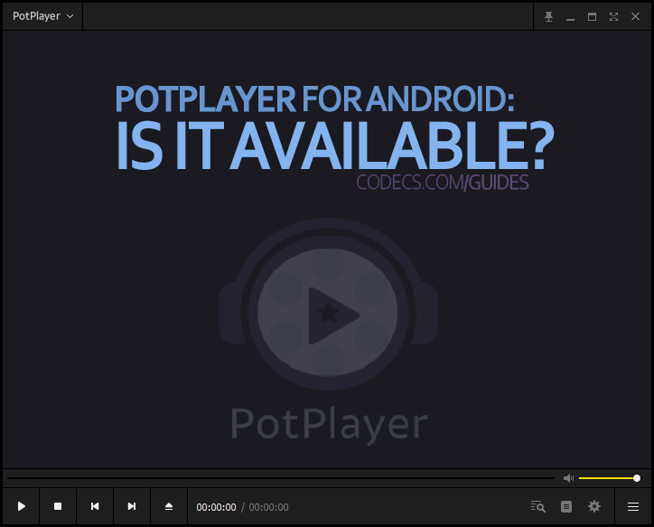Viewport: 654px width, 527px height.
Task: Maximize the PotPlayer window
Action: (x=592, y=16)
